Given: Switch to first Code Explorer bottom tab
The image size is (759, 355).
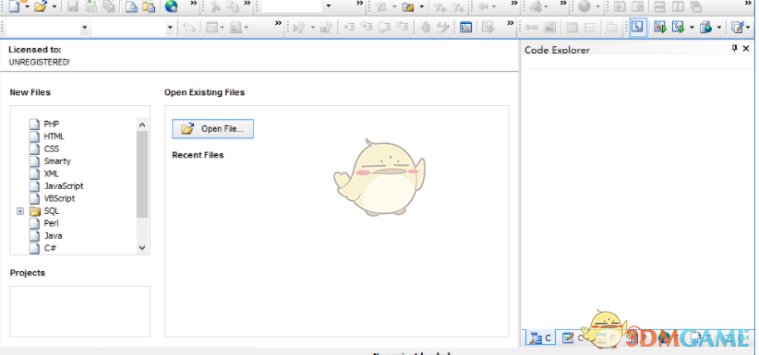Looking at the screenshot, I should click(x=541, y=338).
